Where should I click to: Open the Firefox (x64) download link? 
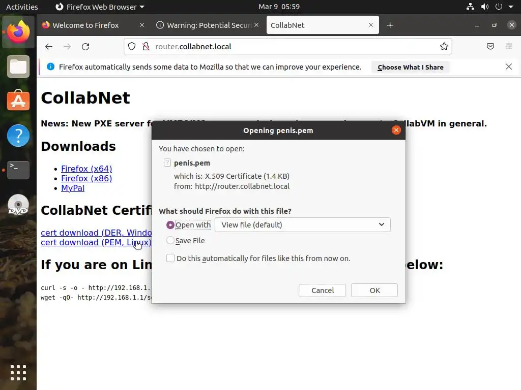point(86,169)
